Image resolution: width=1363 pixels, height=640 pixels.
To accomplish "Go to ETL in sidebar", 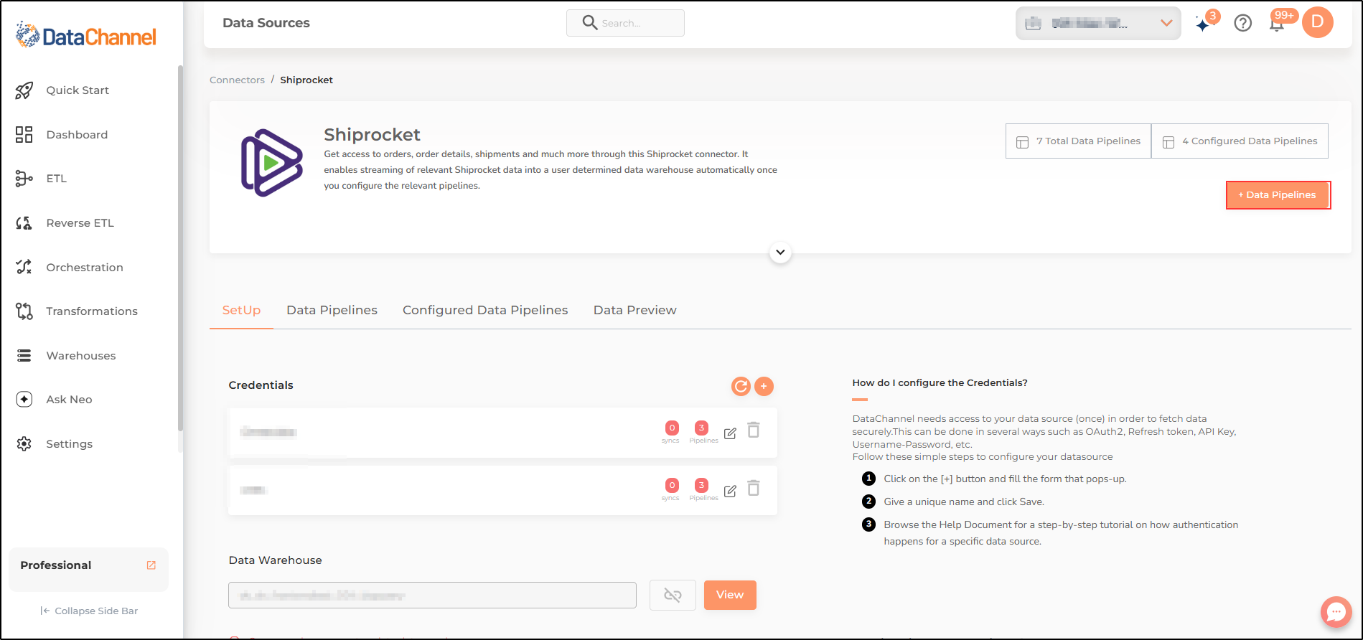I will pos(56,179).
